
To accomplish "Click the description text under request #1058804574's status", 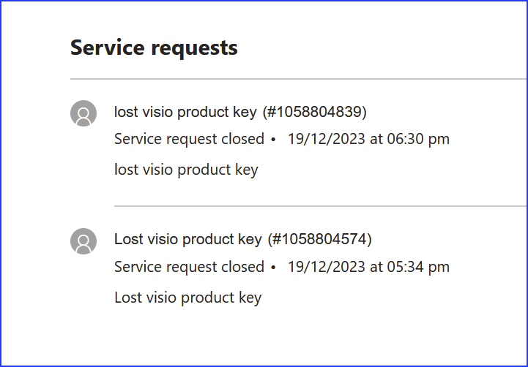I will coord(188,298).
